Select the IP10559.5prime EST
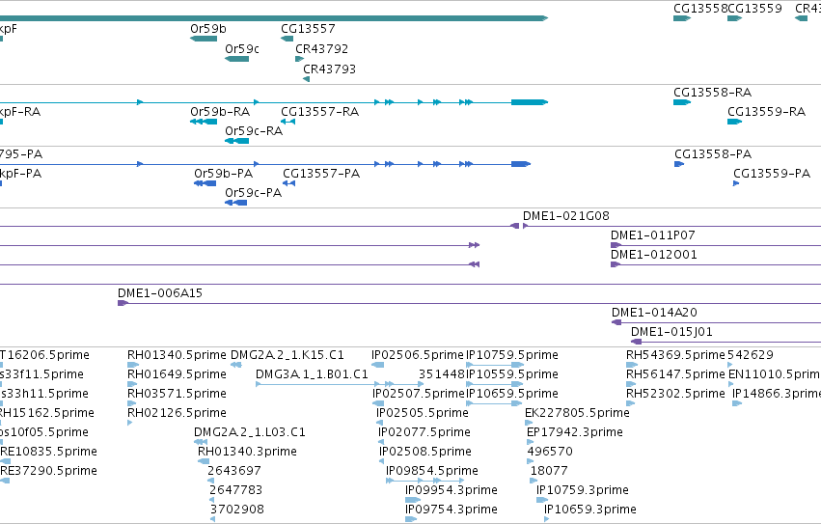Viewport: 821px width, 524px height. tap(494, 384)
